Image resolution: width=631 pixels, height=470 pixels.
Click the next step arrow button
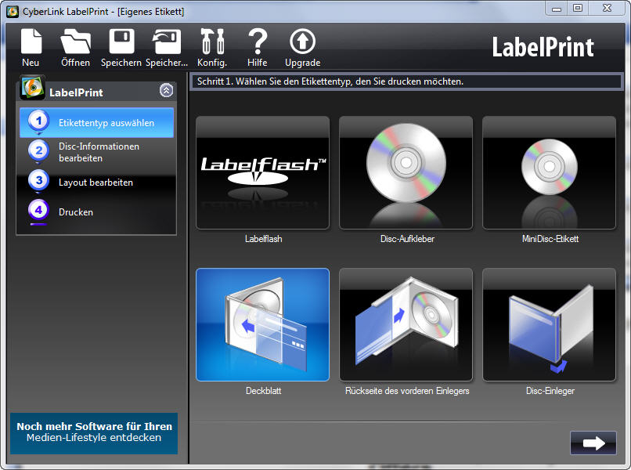coord(593,443)
